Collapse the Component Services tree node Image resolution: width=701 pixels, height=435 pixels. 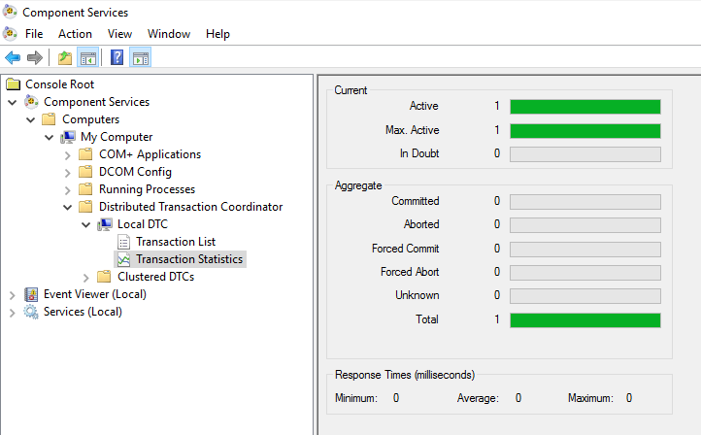(x=13, y=102)
